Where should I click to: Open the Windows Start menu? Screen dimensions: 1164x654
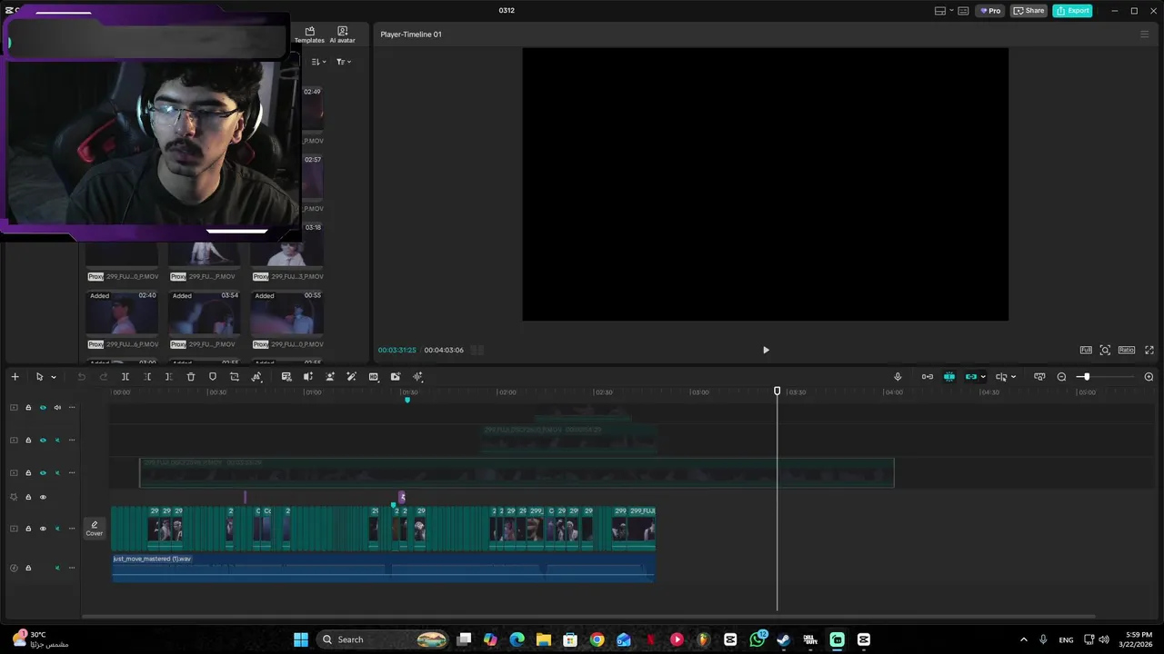coord(301,639)
